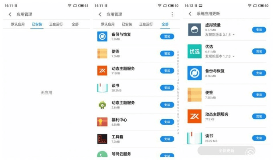The height and width of the screenshot is (160, 273).
Task: Install the 虚拟流量 update
Action: click(259, 30)
